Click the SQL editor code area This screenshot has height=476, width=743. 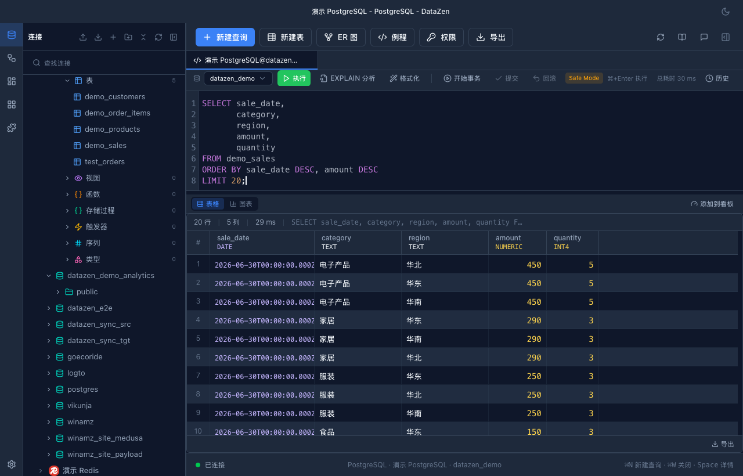point(470,142)
